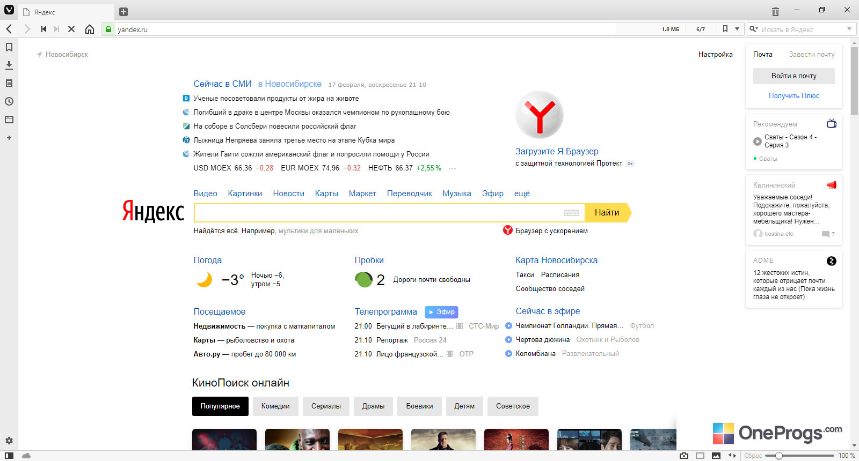This screenshot has height=461, width=859.
Task: Expand more exchange rates with the ellipsis
Action: point(453,168)
